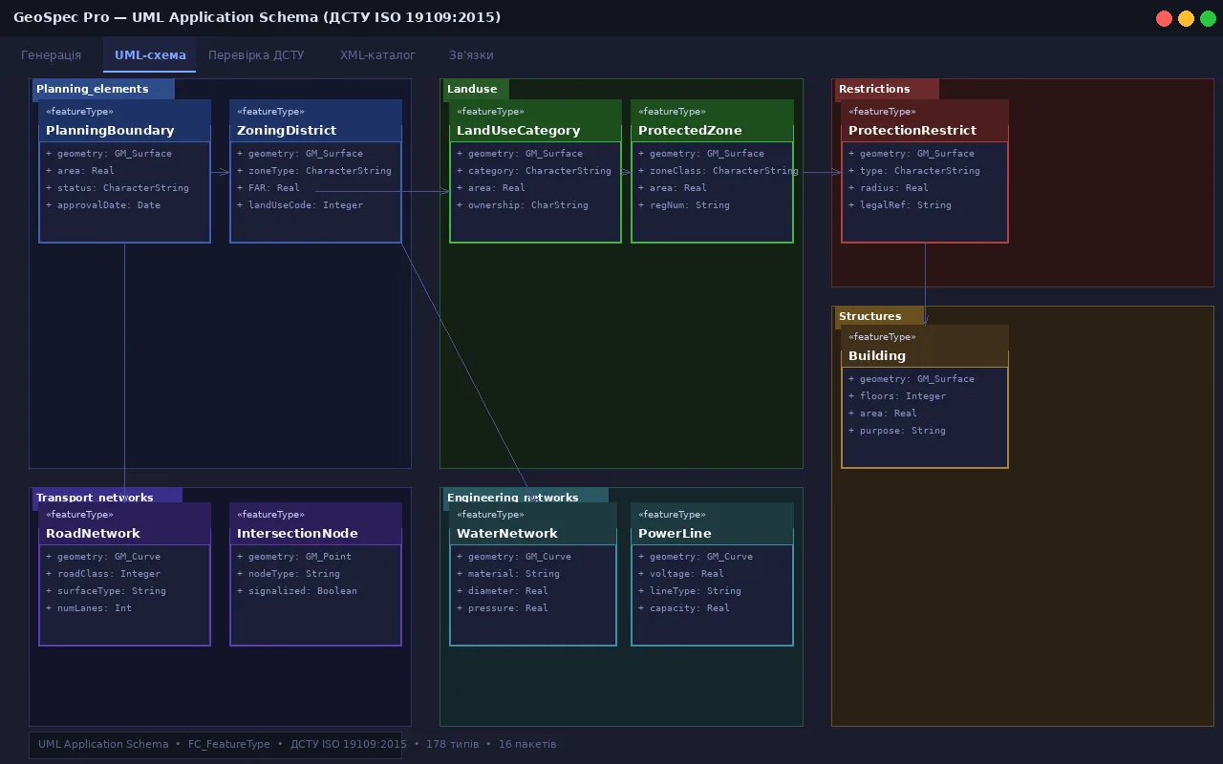Click the nodeType: String attribute

(x=289, y=574)
